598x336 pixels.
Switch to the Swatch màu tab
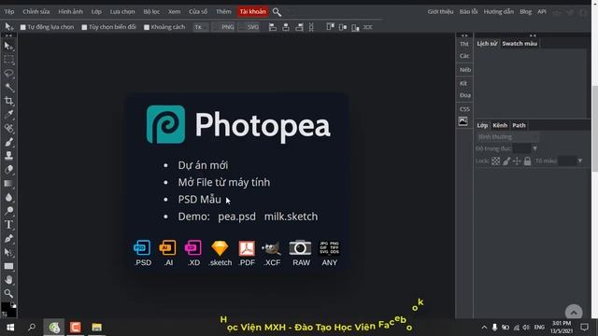(x=520, y=44)
